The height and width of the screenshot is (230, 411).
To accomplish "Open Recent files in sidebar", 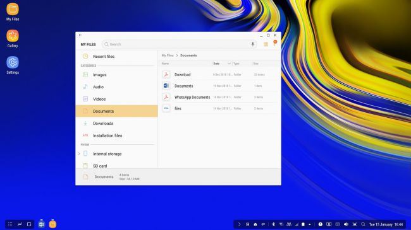I will (116, 57).
